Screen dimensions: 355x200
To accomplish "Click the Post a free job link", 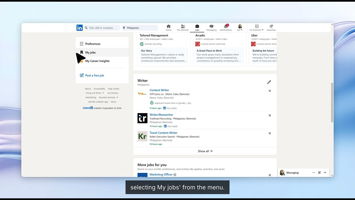I will (x=95, y=75).
